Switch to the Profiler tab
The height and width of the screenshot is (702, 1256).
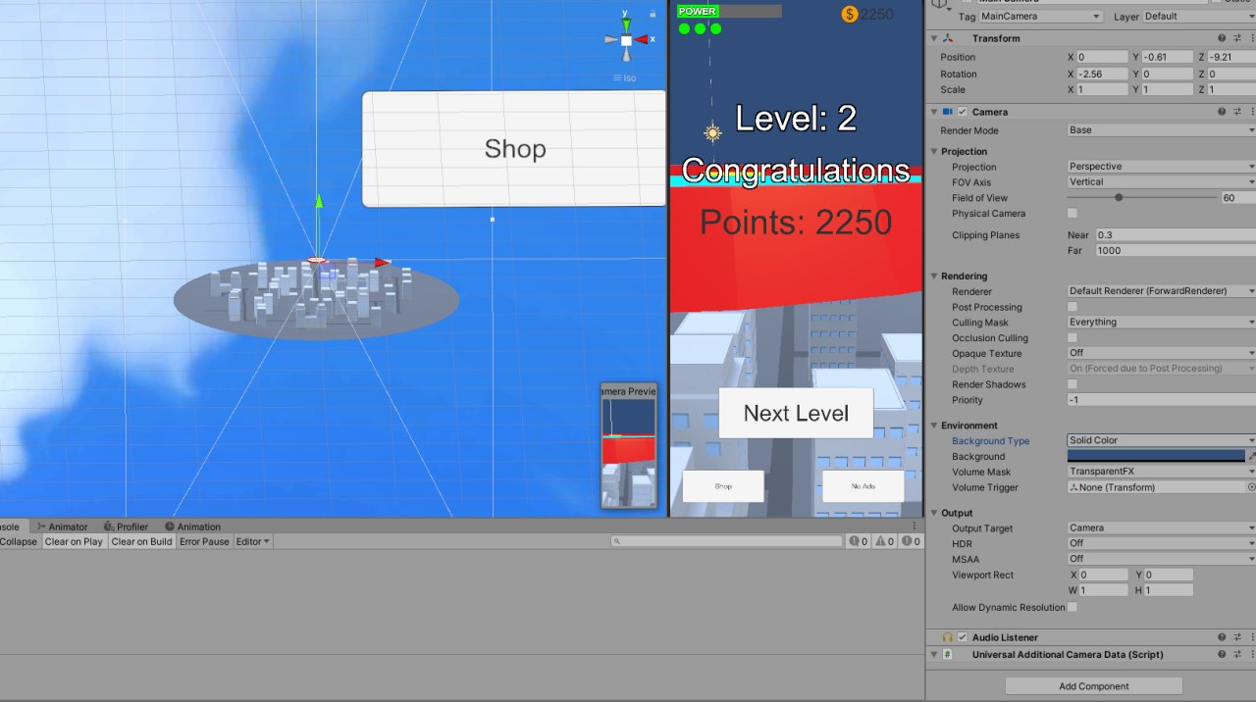[127, 526]
